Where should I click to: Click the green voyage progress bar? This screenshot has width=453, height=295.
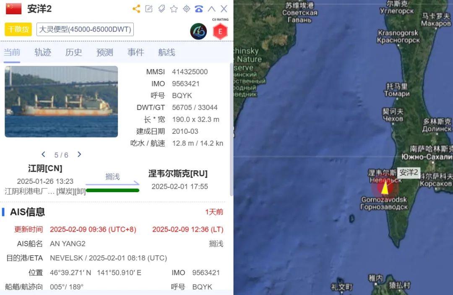pos(113,191)
